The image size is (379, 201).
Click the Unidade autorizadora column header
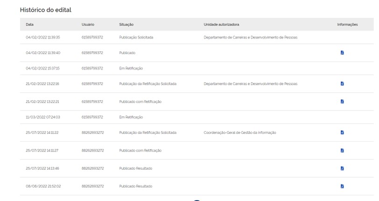221,24
